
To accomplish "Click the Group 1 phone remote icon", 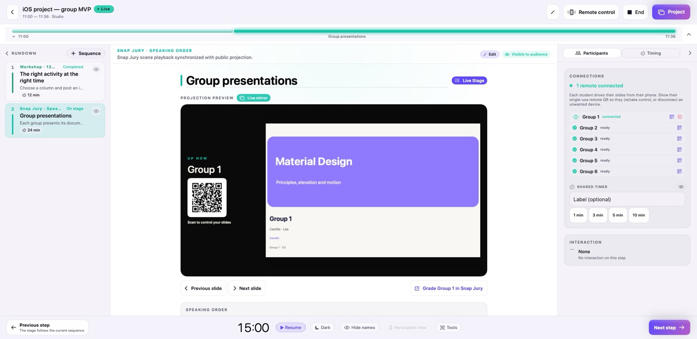I will (x=576, y=117).
